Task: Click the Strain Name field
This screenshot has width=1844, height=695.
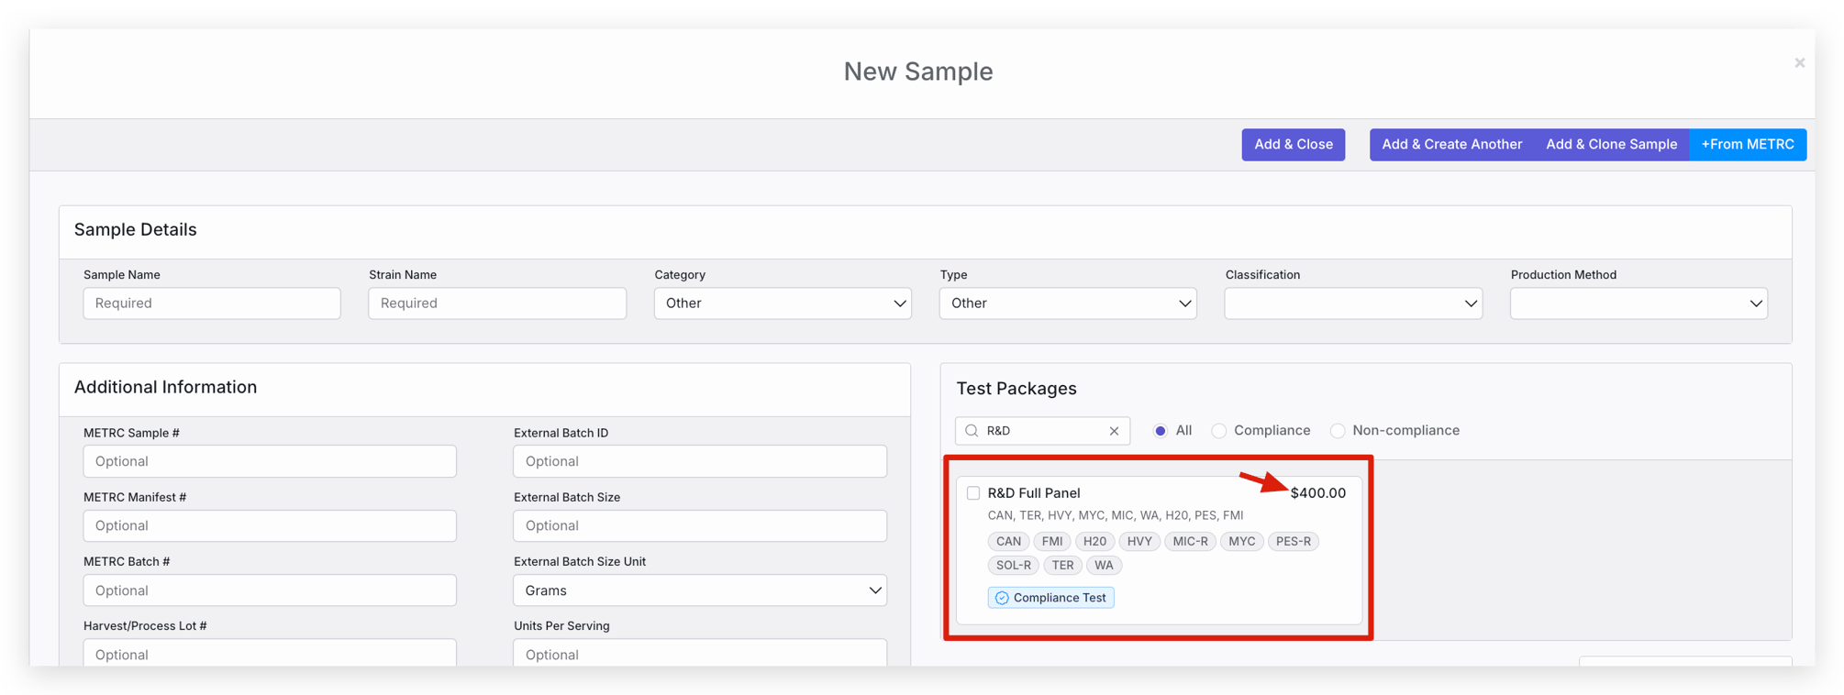Action: point(497,303)
